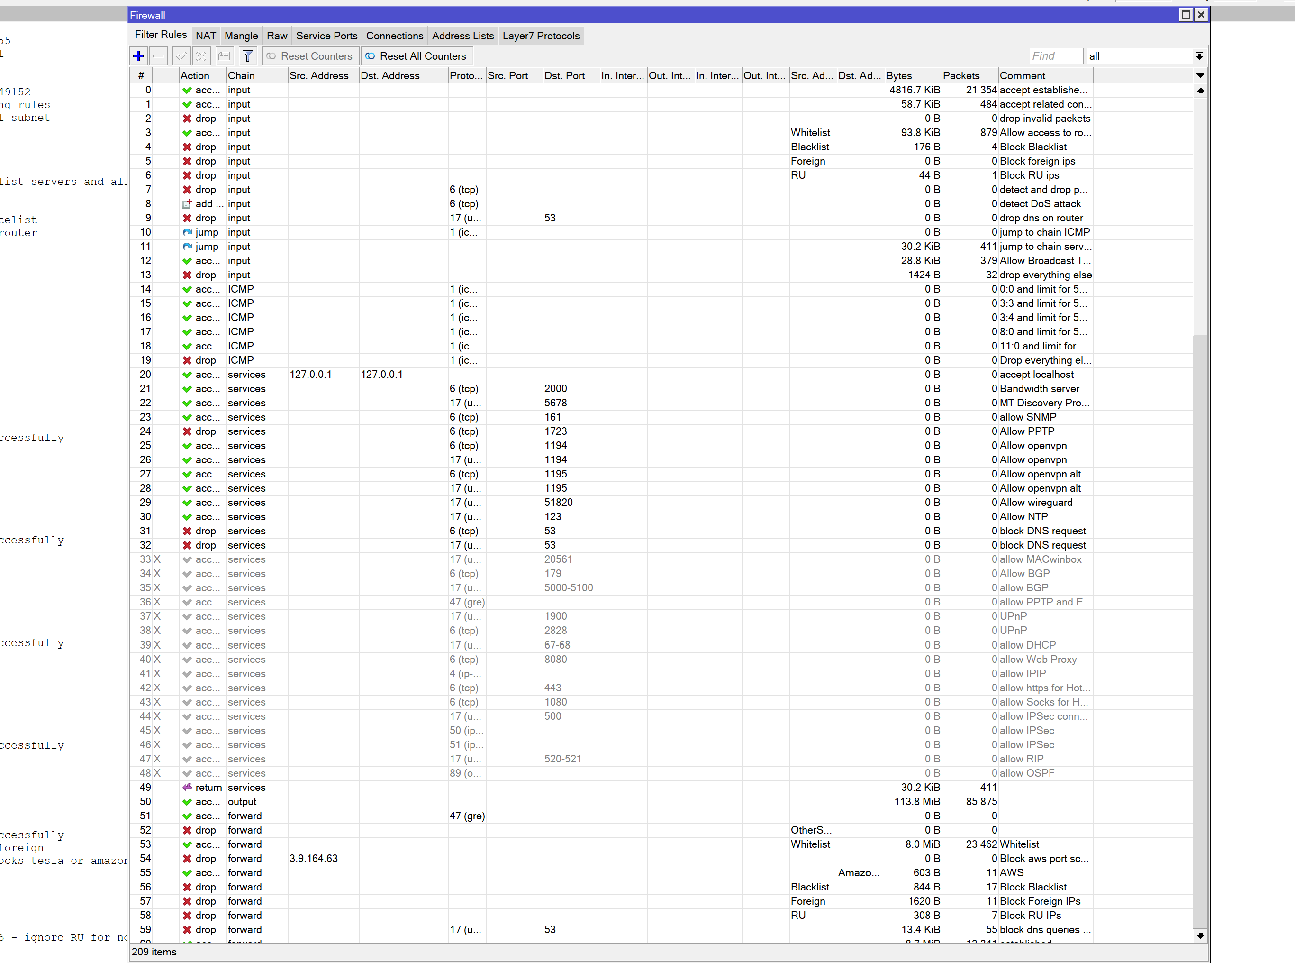The height and width of the screenshot is (963, 1295).
Task: Click the drop icon on rule 24
Action: (187, 431)
